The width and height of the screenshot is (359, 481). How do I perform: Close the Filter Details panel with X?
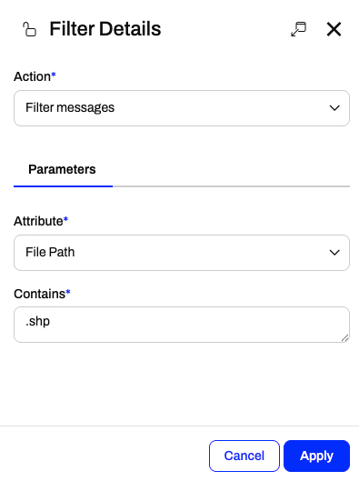tap(334, 29)
